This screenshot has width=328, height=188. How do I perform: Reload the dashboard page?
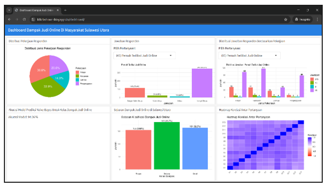point(24,20)
